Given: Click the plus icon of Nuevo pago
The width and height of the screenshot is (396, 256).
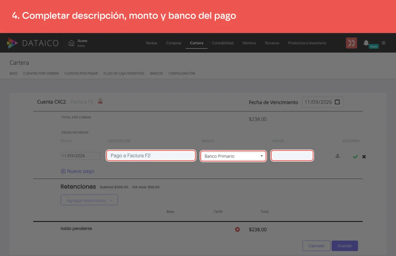Looking at the screenshot, I should coord(63,171).
